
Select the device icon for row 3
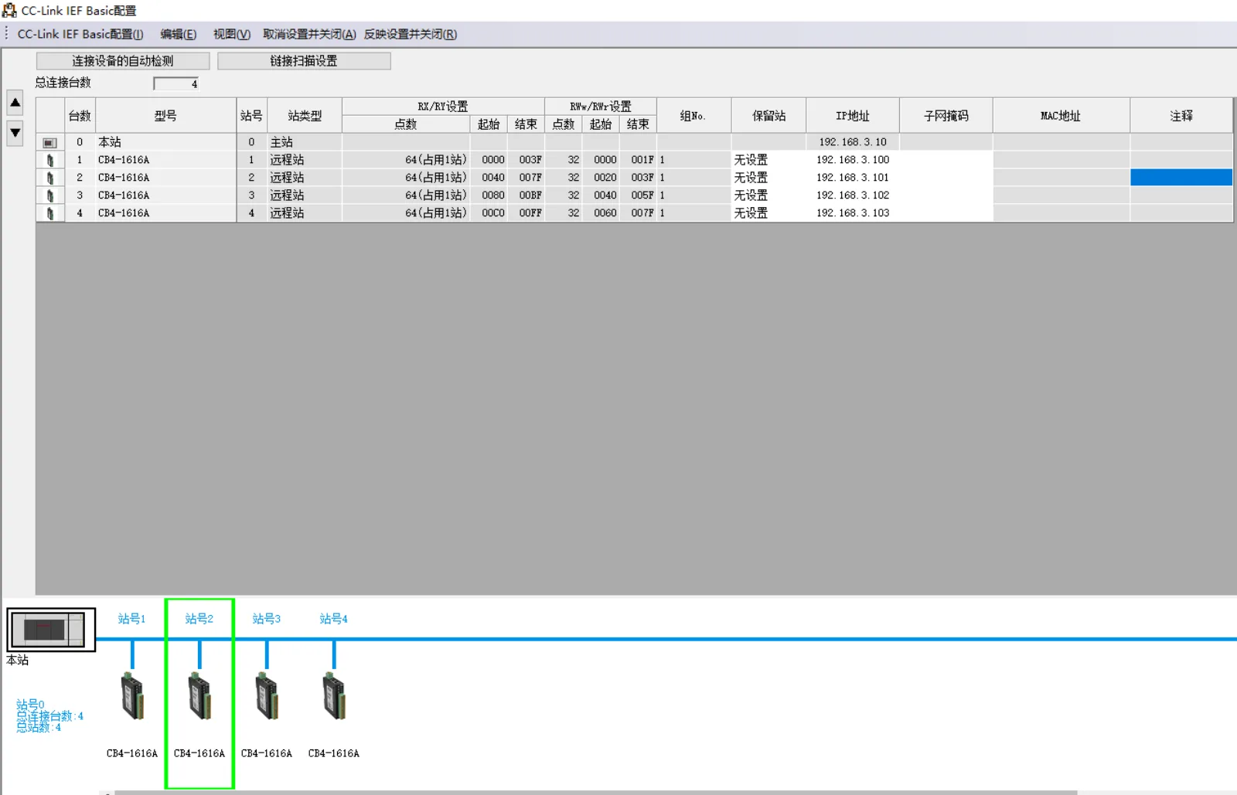[50, 195]
